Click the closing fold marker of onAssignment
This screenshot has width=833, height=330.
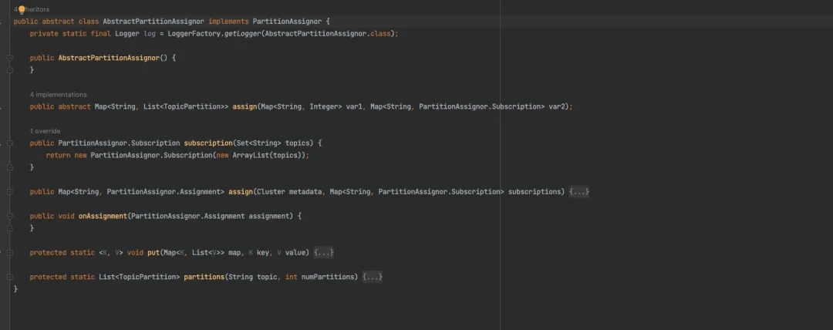point(10,228)
